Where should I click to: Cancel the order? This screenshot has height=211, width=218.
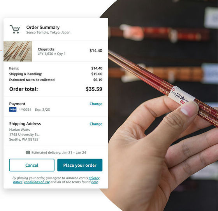[32, 165]
